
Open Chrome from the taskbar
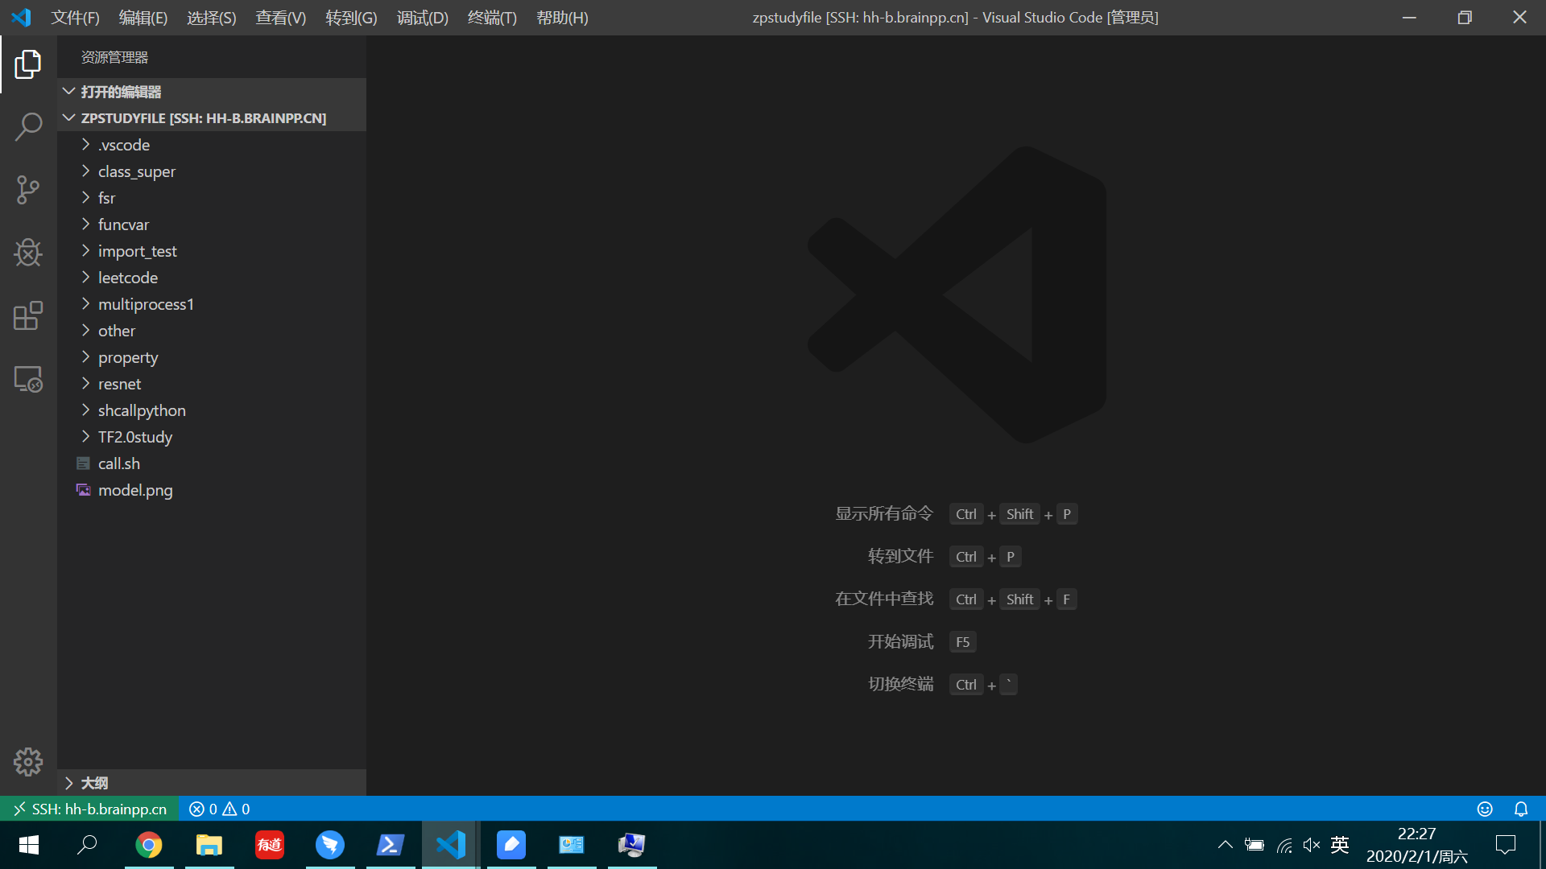click(x=149, y=845)
